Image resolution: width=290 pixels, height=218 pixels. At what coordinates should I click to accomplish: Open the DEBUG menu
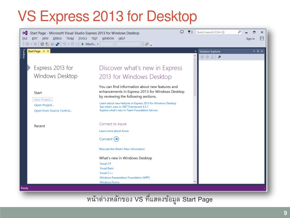57,38
